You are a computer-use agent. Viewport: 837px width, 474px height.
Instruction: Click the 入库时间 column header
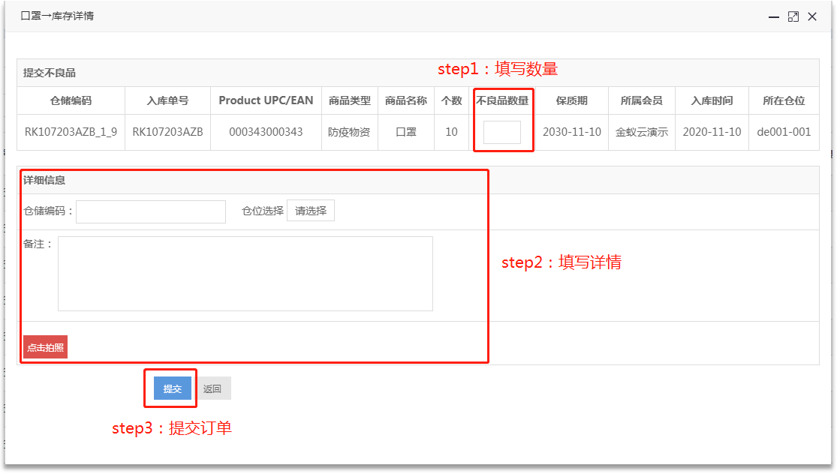712,100
